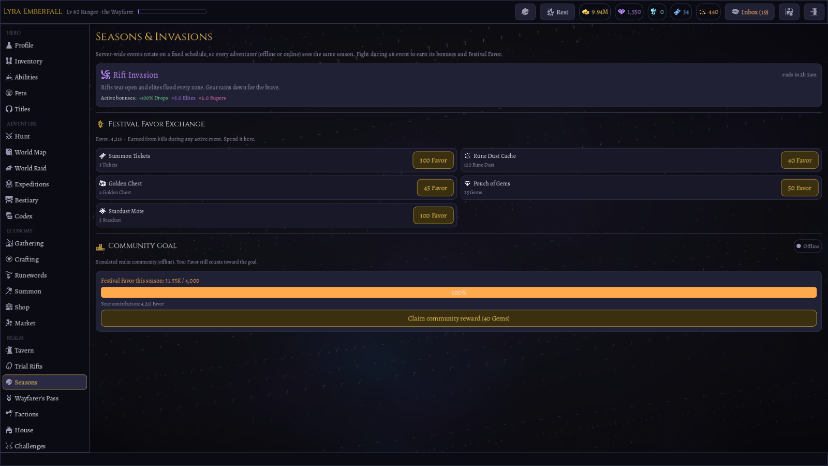Screen dimensions: 828x466
Task: Buy Golden Chest for 45 Favor
Action: (435, 188)
